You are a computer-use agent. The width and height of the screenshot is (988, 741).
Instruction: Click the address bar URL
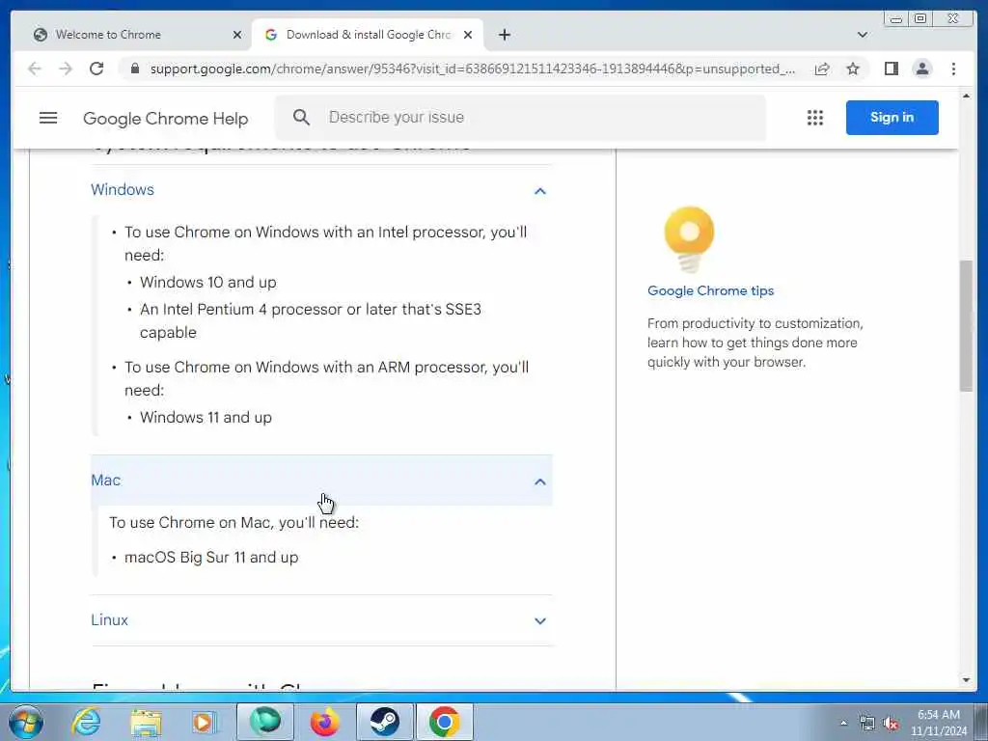[473, 69]
